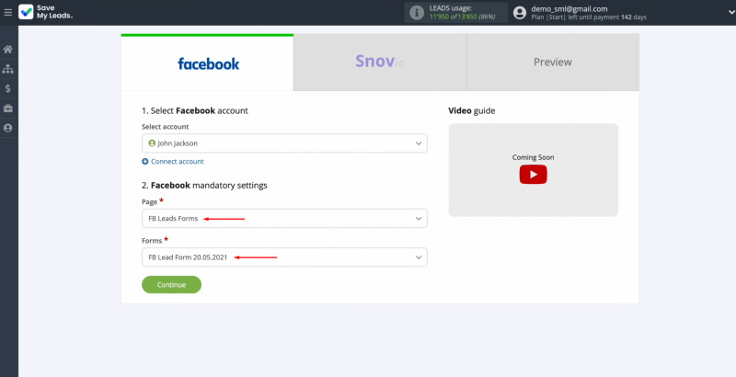736x377 pixels.
Task: Open the hamburger menu
Action: pos(8,12)
